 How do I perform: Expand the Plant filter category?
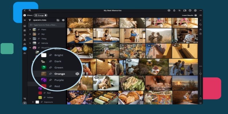pyautogui.click(x=30, y=29)
